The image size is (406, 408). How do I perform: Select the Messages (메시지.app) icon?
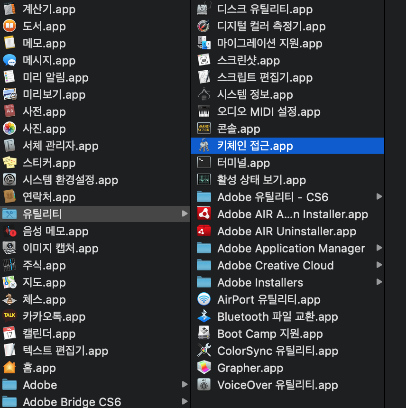click(x=9, y=60)
